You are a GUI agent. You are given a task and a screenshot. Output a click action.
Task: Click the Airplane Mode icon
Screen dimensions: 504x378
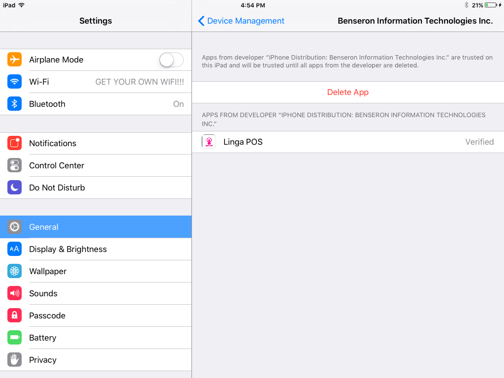click(15, 60)
